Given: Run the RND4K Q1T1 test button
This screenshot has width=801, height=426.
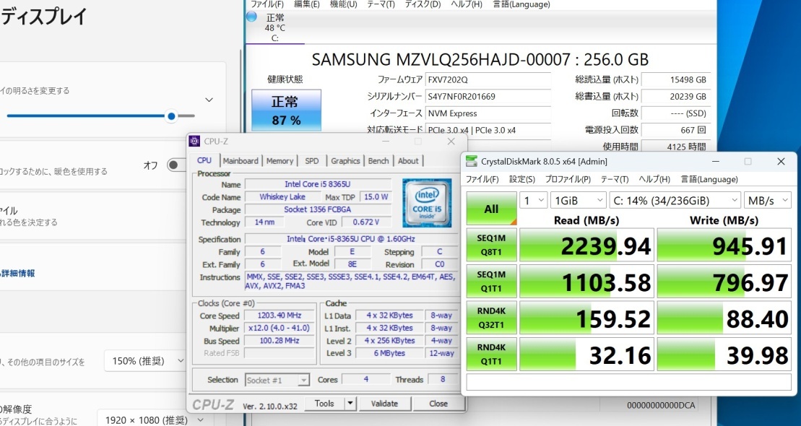Looking at the screenshot, I should point(491,354).
